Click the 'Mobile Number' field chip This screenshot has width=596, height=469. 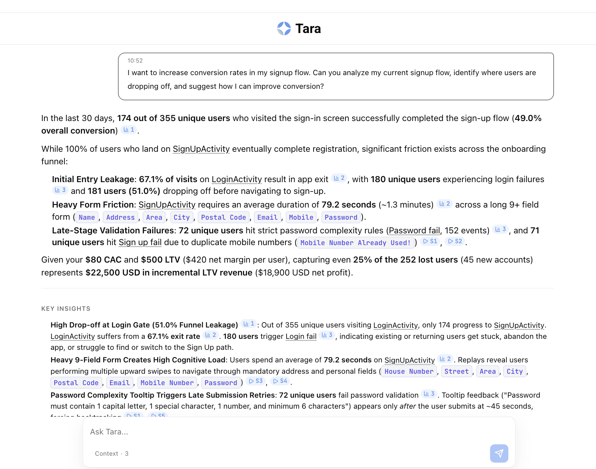coord(167,383)
